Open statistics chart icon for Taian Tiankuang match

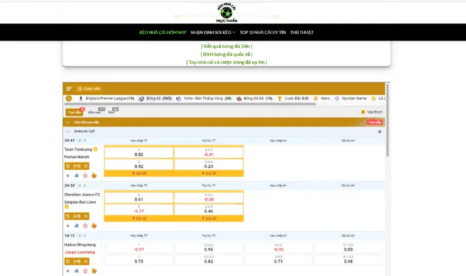76,175
